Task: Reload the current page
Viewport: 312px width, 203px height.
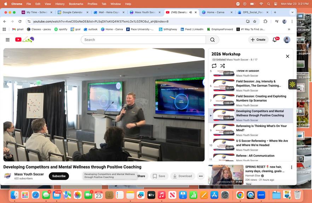Action: (20, 21)
